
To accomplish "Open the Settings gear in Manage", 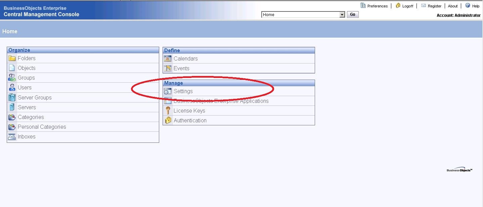I will pyautogui.click(x=167, y=91).
